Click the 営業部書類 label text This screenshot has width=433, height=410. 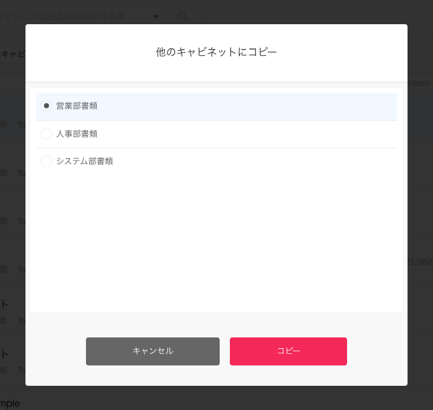(x=76, y=106)
